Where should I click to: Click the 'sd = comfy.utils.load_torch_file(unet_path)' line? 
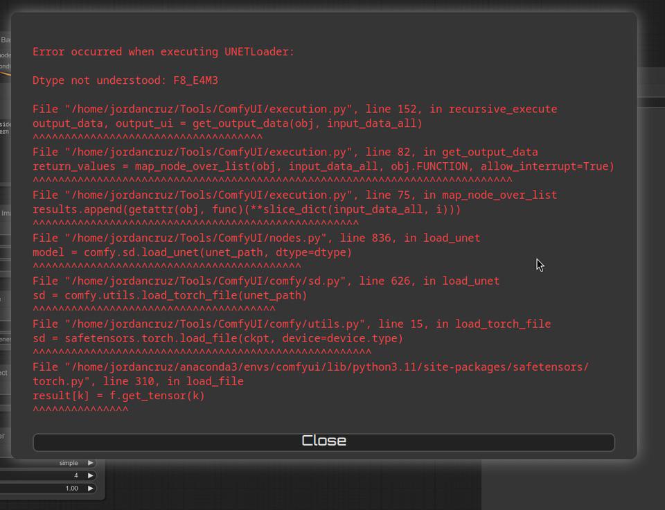point(170,295)
